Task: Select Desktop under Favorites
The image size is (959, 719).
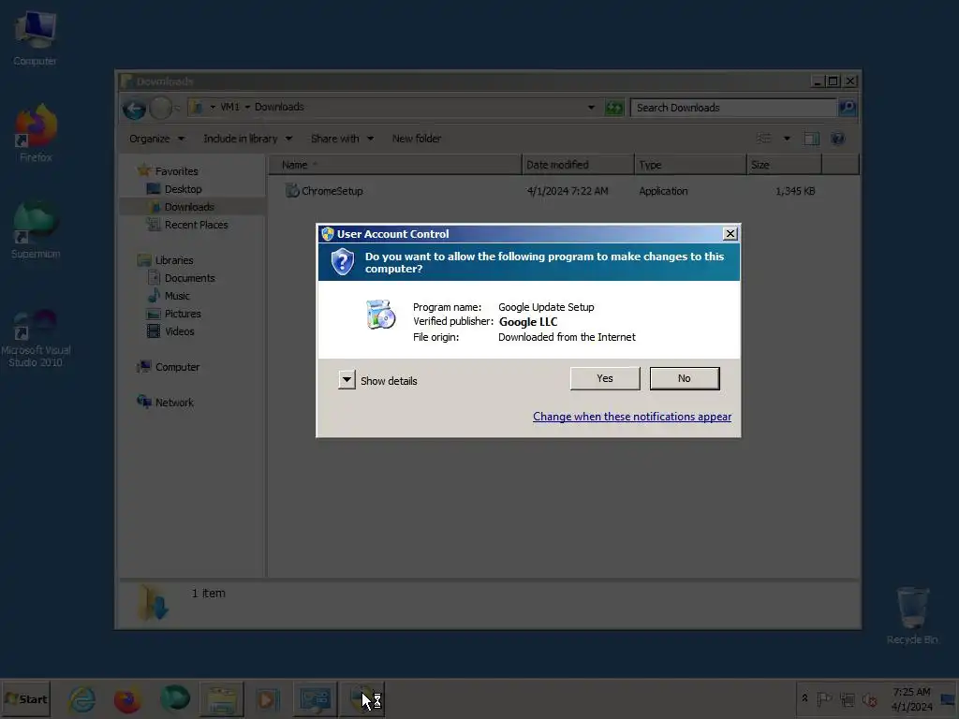Action: pos(175,189)
